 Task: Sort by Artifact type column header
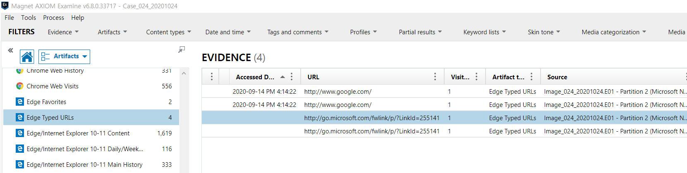(508, 77)
